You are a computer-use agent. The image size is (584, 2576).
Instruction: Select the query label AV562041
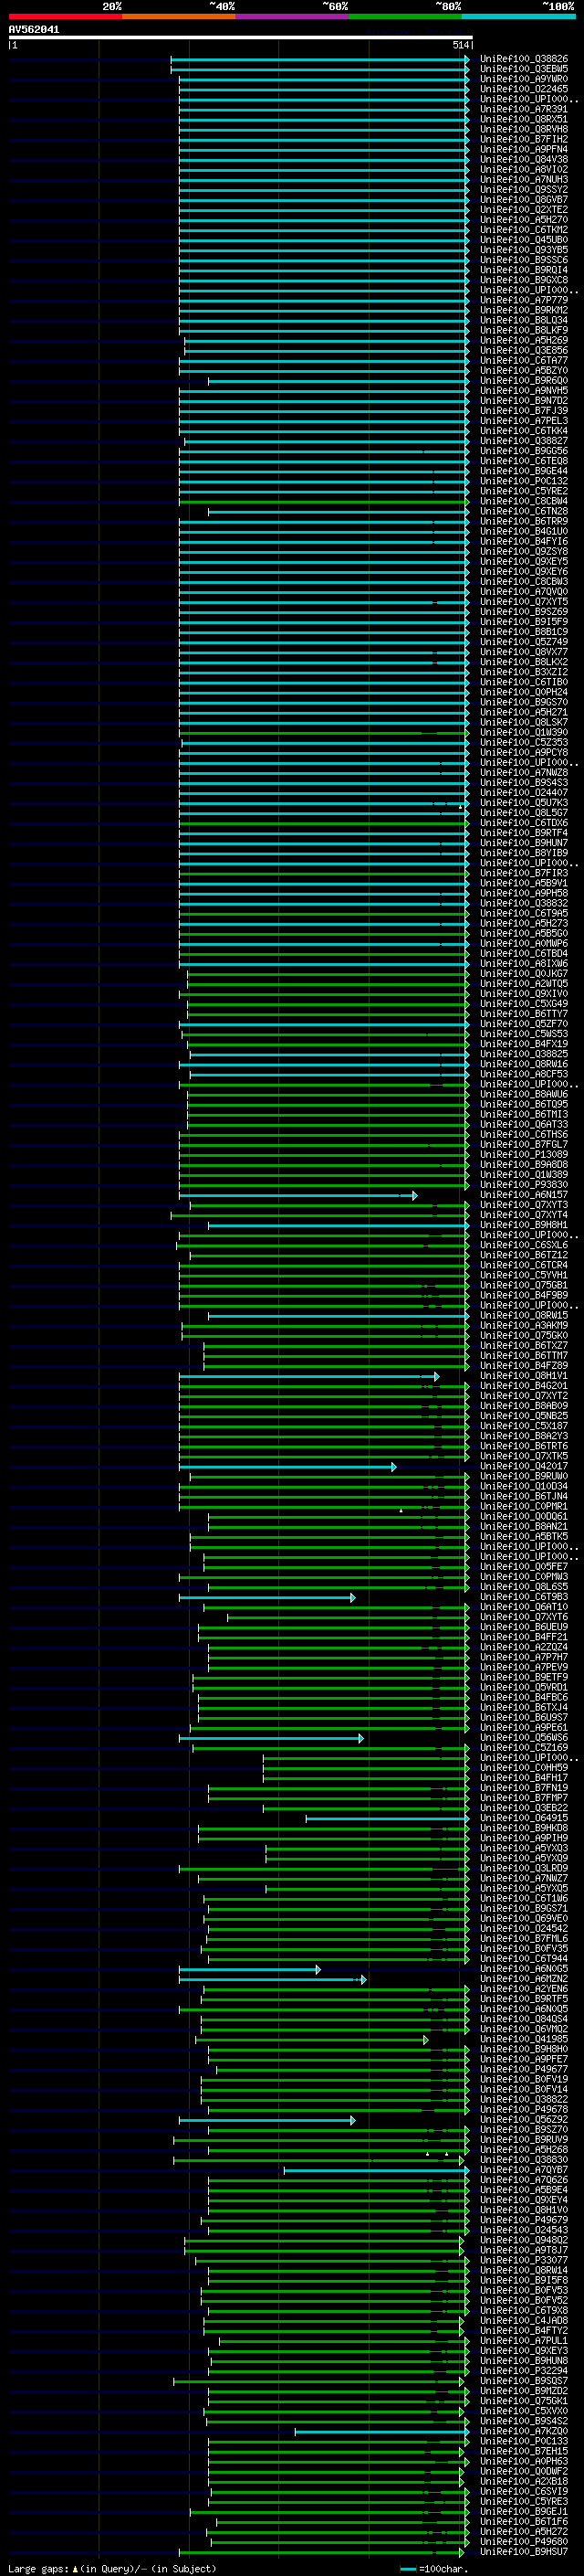point(34,29)
